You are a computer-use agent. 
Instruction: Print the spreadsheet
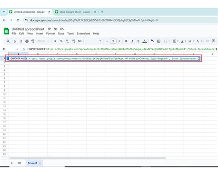tap(27, 41)
